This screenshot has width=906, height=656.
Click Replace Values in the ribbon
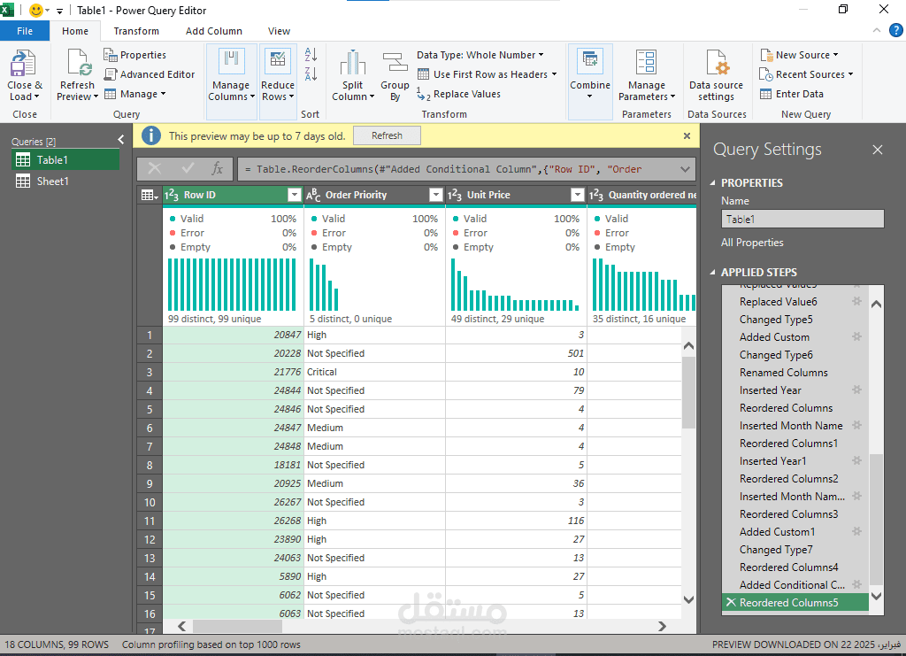tap(458, 94)
